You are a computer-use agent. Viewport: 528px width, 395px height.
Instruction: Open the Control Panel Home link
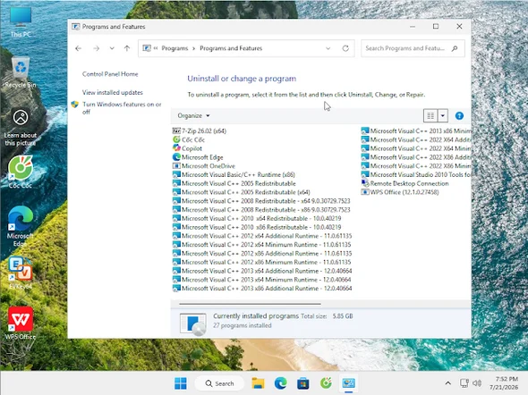pyautogui.click(x=110, y=74)
